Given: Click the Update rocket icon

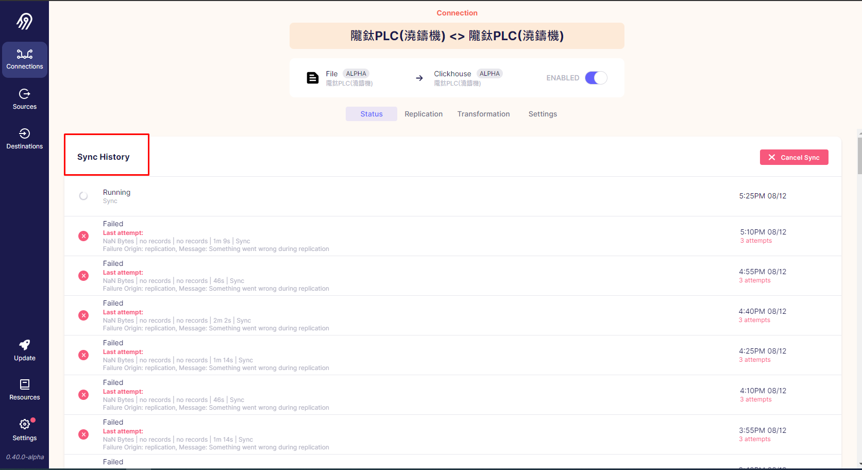Looking at the screenshot, I should click(x=25, y=345).
